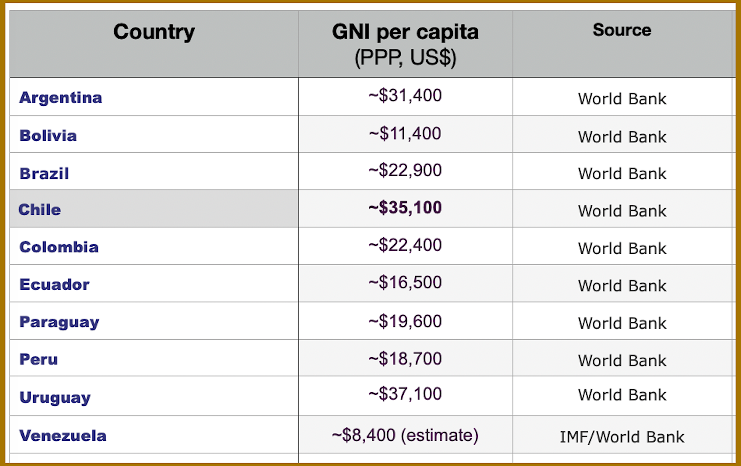Viewport: 741px width, 466px height.
Task: Click Bolivia's ~$11,400 GNI value
Action: pos(405,134)
